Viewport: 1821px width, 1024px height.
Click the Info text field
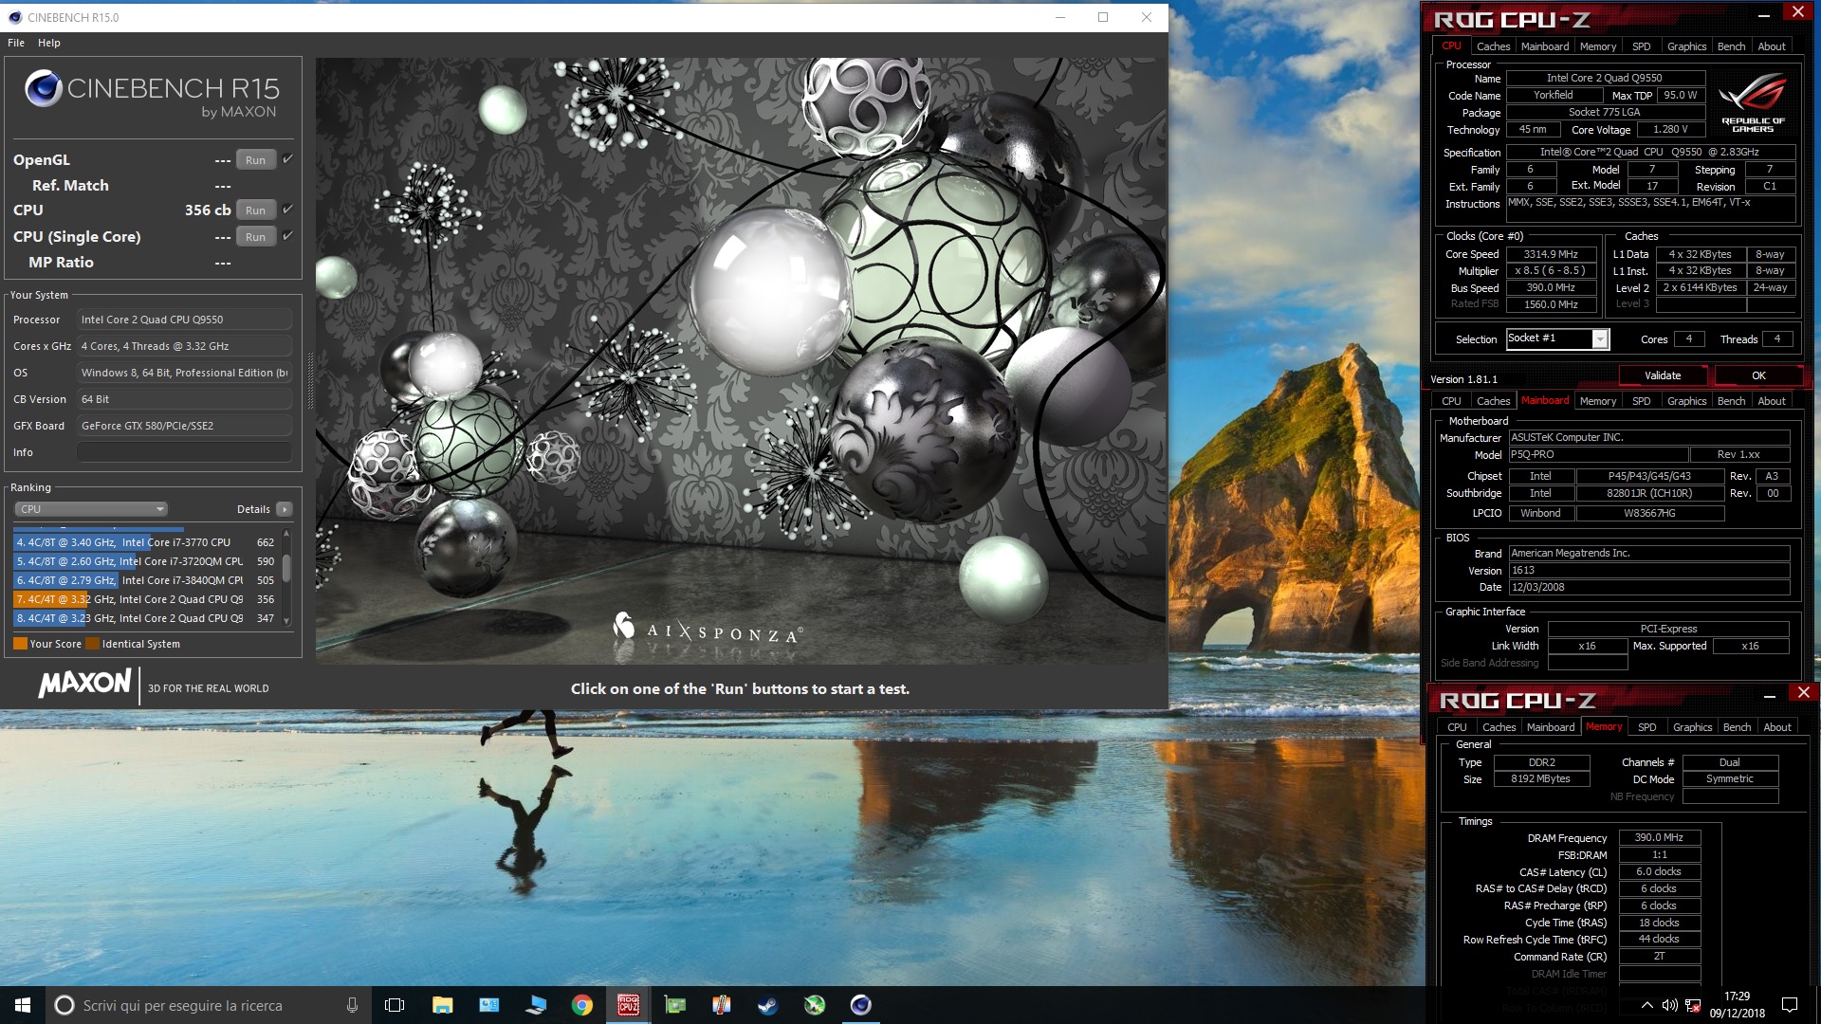pos(184,452)
